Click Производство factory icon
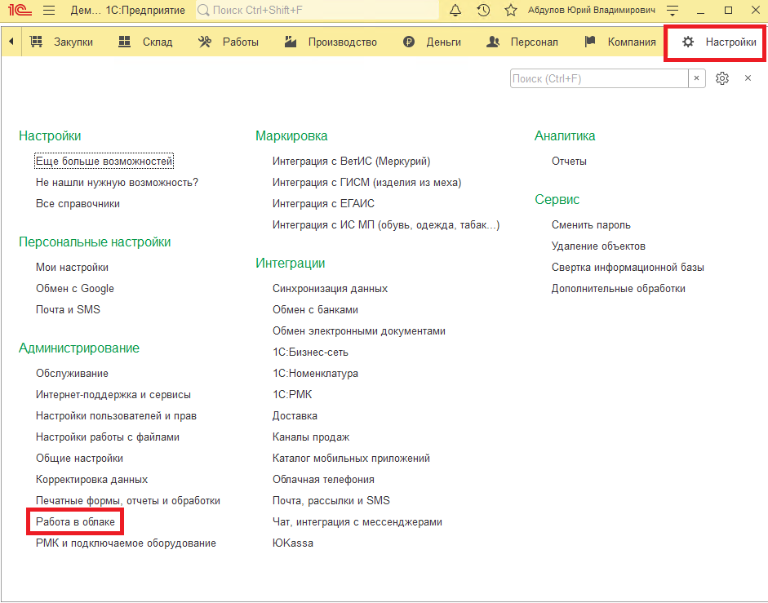The width and height of the screenshot is (768, 603). [291, 42]
